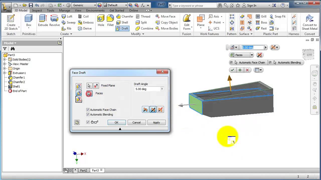The height and width of the screenshot is (180, 321).
Task: Toggle the preview glasses checkbox
Action: [88, 122]
